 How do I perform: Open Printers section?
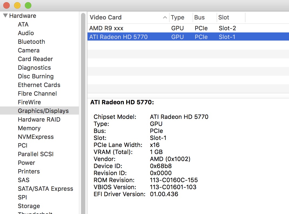tap(29, 171)
